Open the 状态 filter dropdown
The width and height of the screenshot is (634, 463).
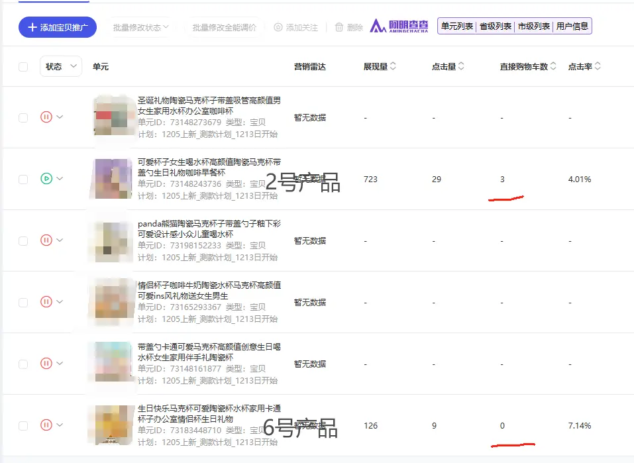click(x=60, y=66)
